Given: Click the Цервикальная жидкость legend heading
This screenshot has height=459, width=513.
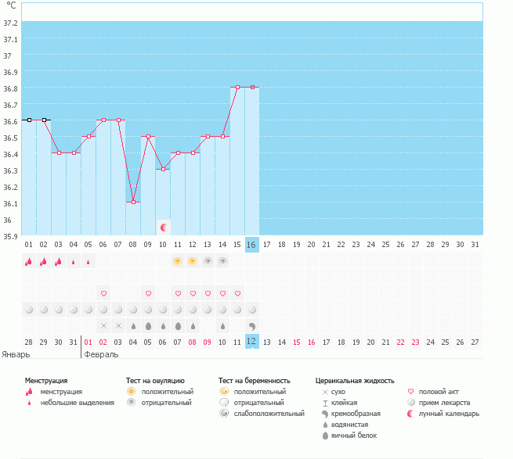Looking at the screenshot, I should coord(355,380).
